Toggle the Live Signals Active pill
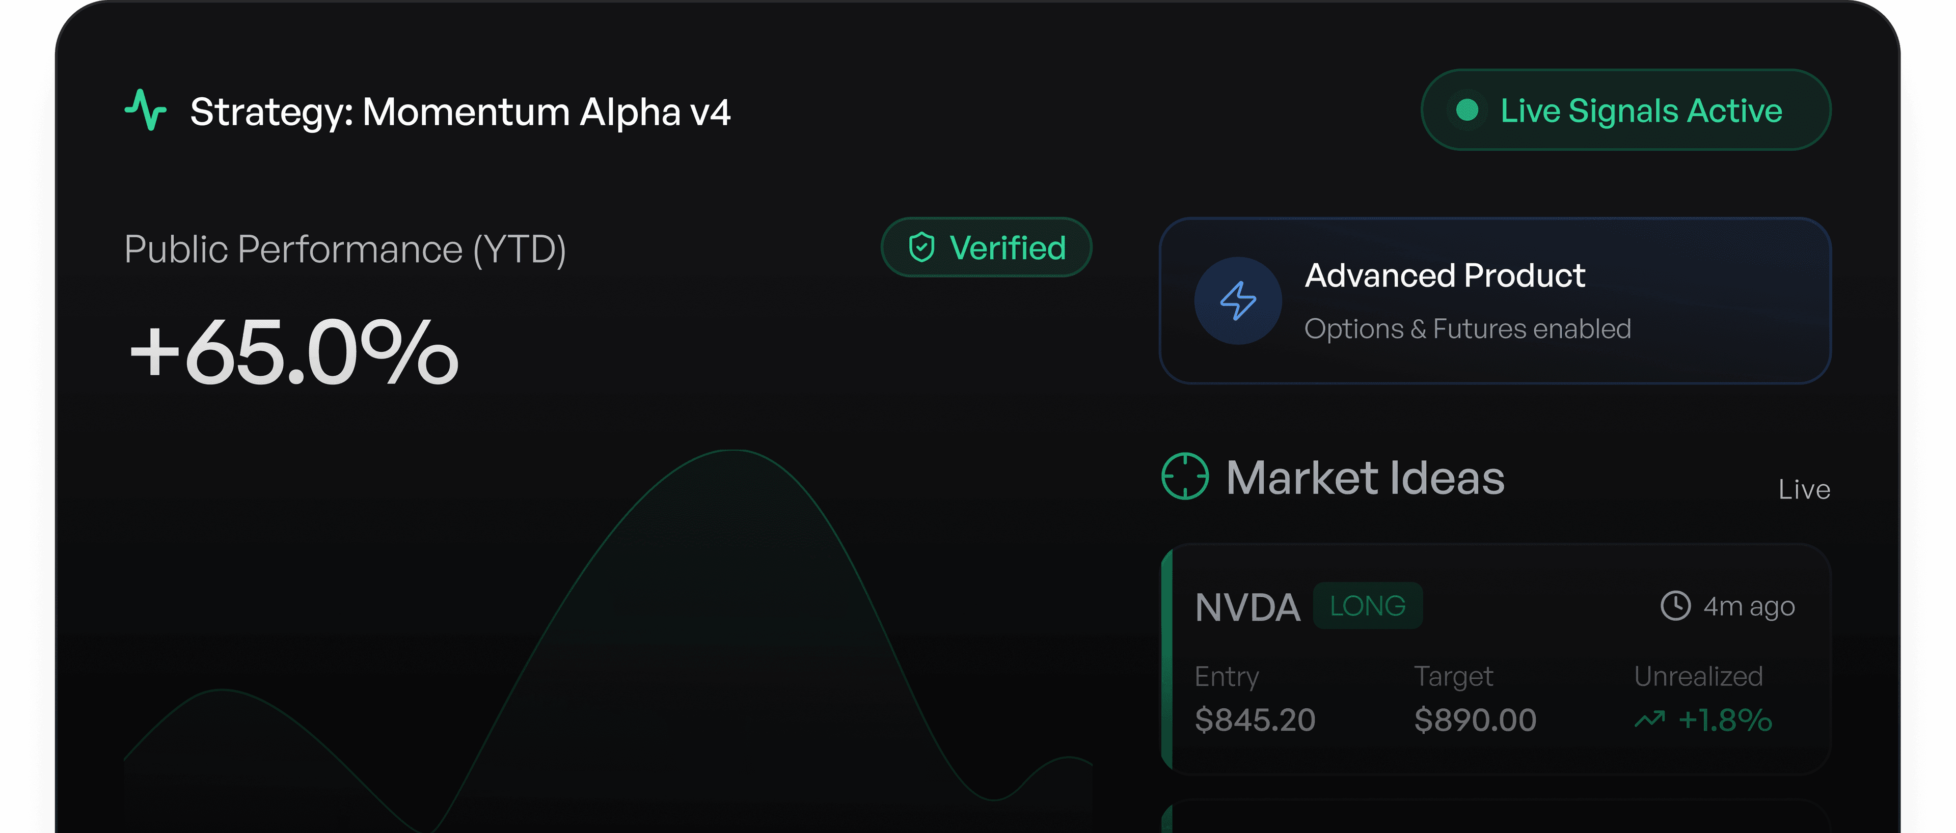 1626,110
